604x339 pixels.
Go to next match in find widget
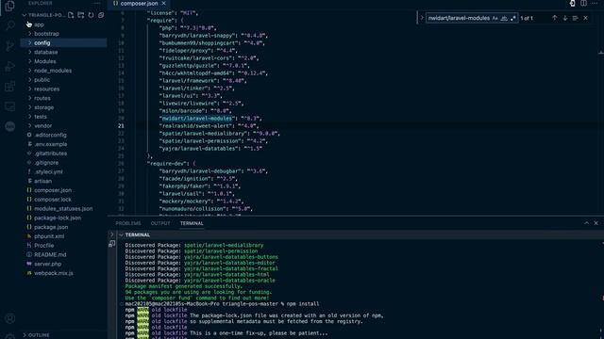tap(565, 18)
